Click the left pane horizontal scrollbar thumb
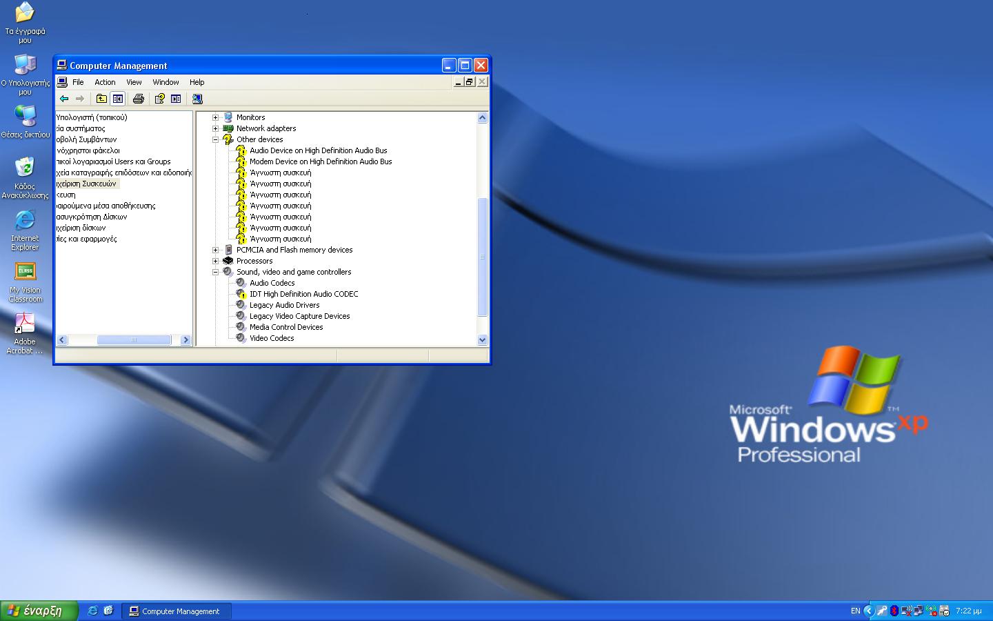 [x=134, y=339]
